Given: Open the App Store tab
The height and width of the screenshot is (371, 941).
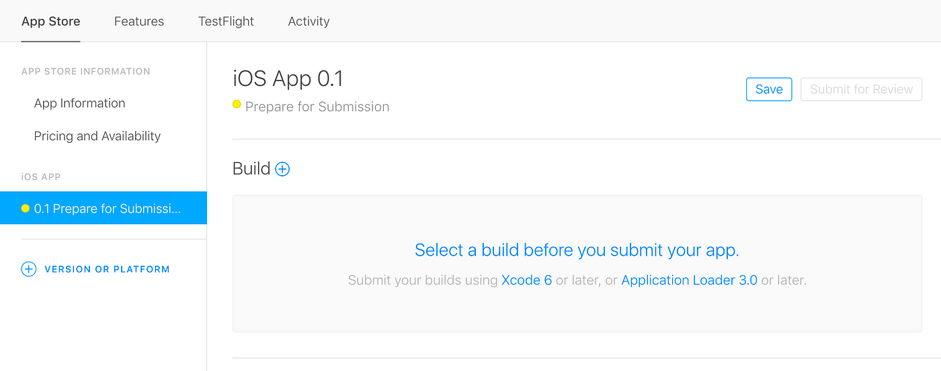Looking at the screenshot, I should point(51,21).
